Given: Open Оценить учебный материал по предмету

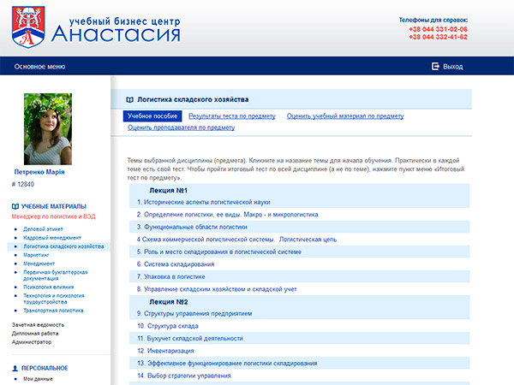Looking at the screenshot, I should [x=345, y=115].
